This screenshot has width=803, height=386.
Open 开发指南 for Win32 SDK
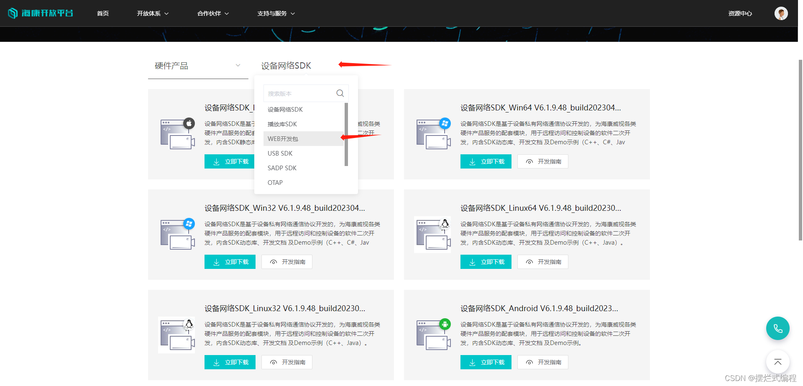287,262
